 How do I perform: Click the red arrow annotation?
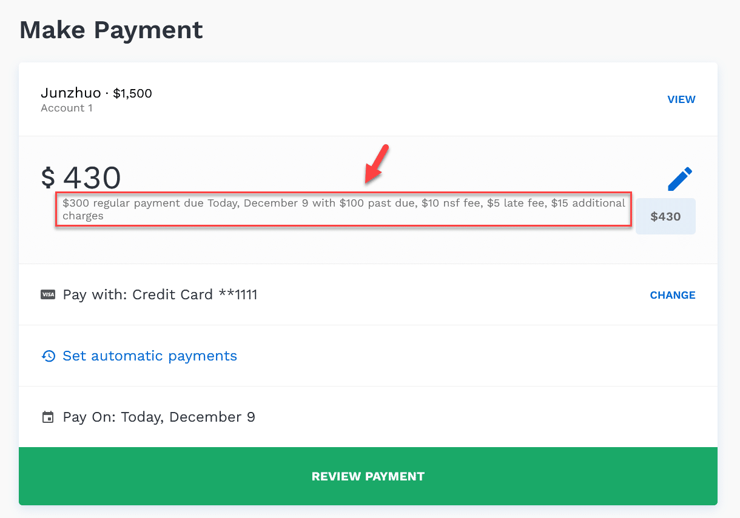click(376, 164)
